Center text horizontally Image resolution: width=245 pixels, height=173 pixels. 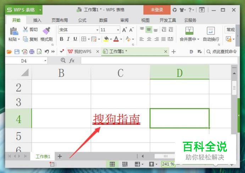tap(149, 39)
